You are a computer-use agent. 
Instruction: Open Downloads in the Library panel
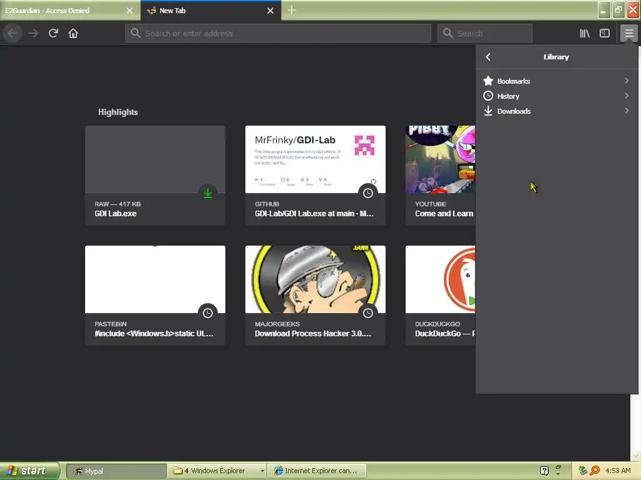coord(556,111)
